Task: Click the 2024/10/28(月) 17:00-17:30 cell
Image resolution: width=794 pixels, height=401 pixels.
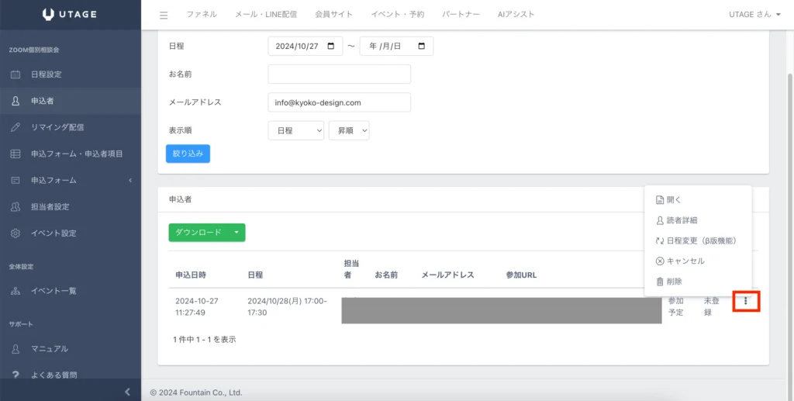Action: click(x=287, y=307)
